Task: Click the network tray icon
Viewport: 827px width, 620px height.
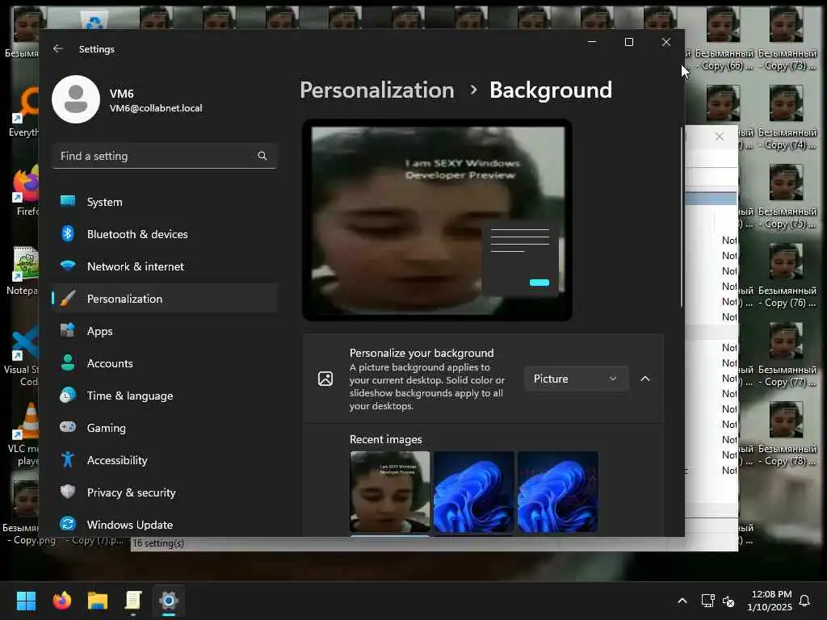Action: pos(707,601)
